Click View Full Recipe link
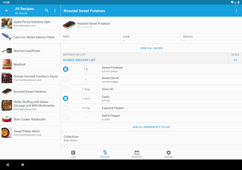 pos(151,48)
